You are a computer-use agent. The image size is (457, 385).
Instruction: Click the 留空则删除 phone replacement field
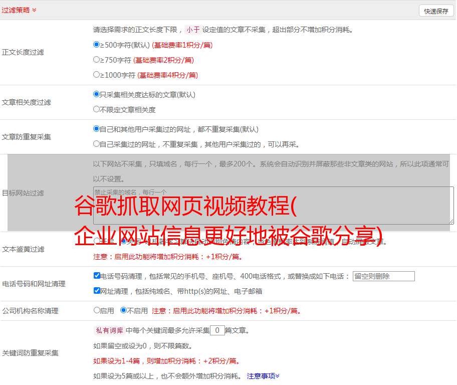point(383,276)
